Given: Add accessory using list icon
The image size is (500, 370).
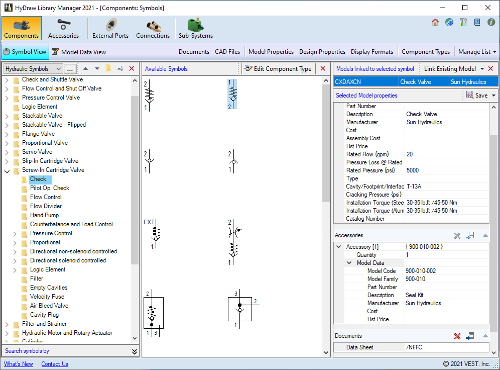Looking at the screenshot, I should (470, 236).
